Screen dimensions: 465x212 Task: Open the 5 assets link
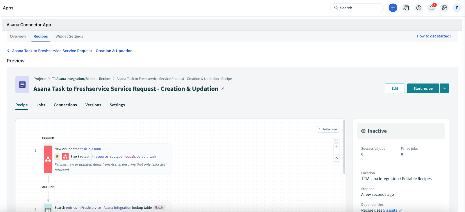click(390, 210)
